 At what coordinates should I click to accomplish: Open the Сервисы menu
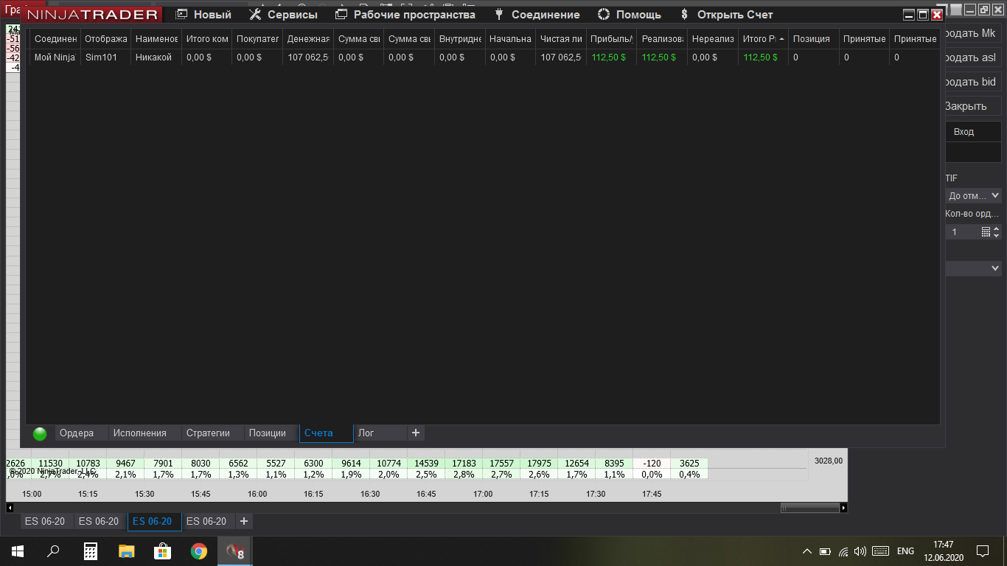[x=283, y=15]
